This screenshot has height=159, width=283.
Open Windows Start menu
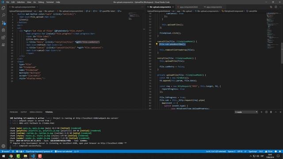coord(4,156)
